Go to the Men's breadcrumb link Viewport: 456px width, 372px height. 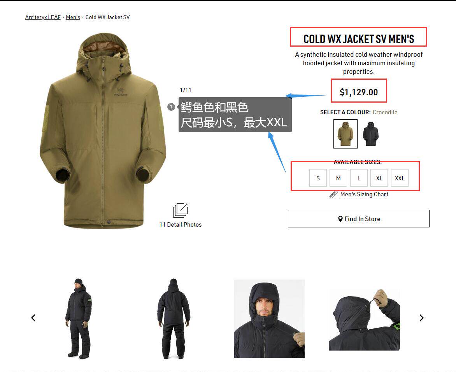click(73, 17)
